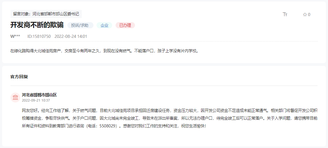The image size is (328, 148).
Task: Select the 投诉/求助 tag
Action: pos(80,25)
